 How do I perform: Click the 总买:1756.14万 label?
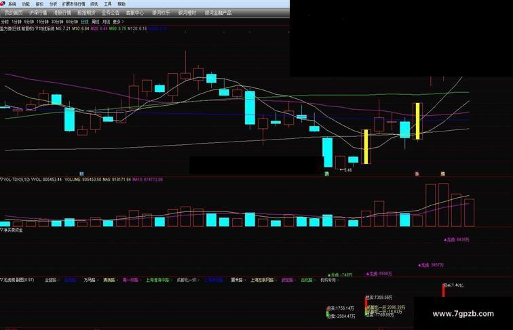tap(341, 308)
